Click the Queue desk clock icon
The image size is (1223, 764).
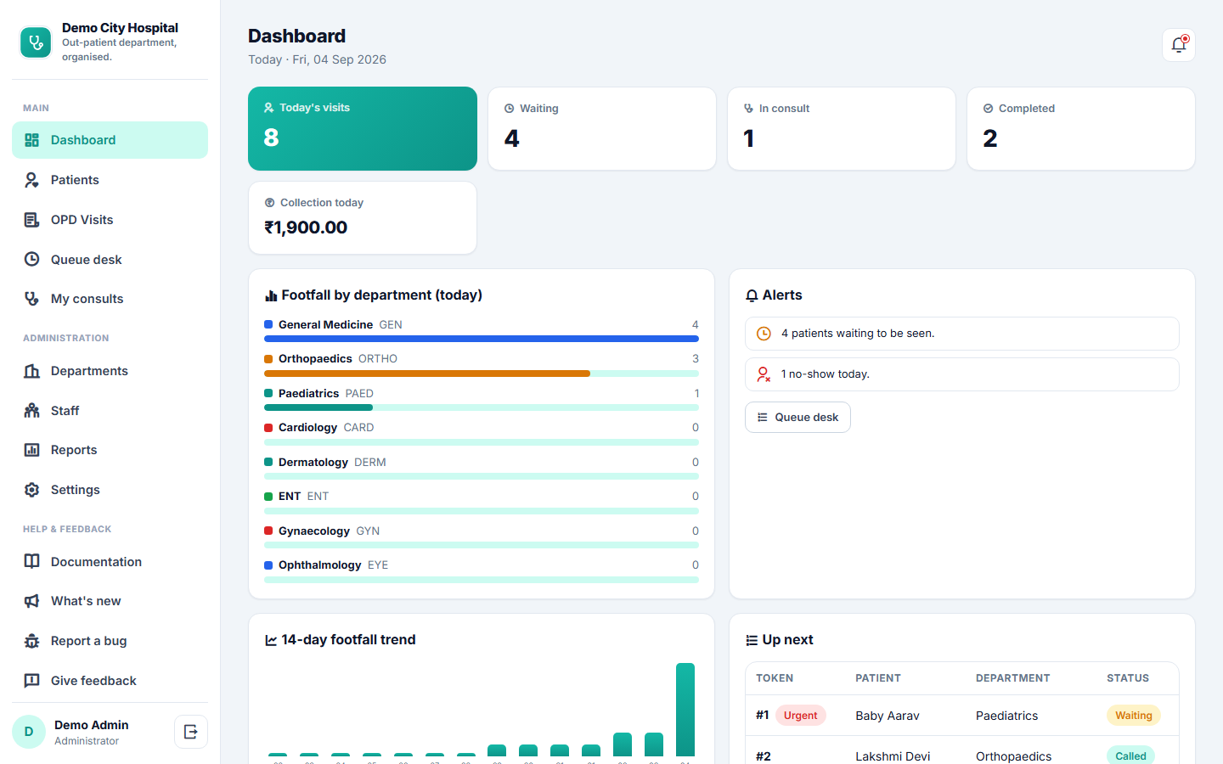tap(31, 259)
